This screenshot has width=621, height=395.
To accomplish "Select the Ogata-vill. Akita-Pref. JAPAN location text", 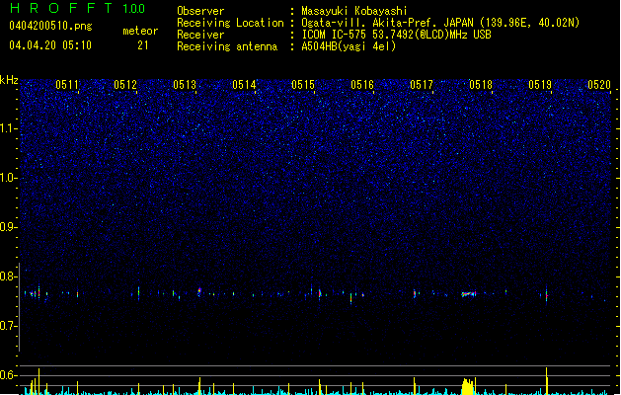I will click(440, 23).
